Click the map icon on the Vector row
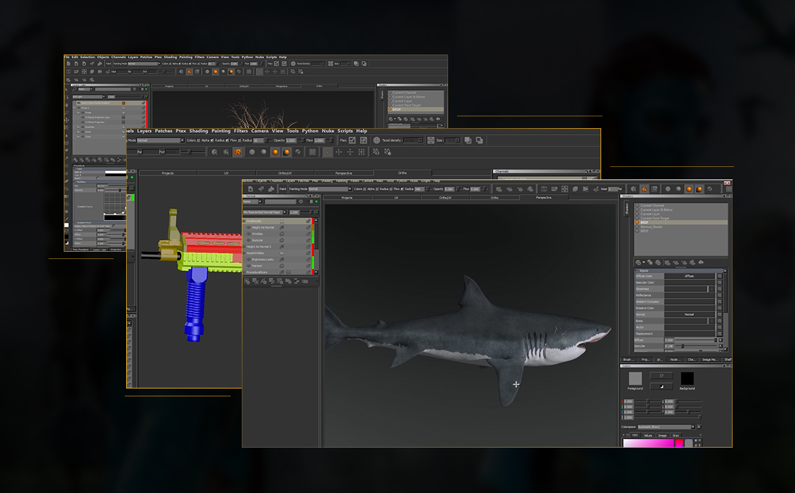Screen dimensions: 795x493 (x=719, y=327)
